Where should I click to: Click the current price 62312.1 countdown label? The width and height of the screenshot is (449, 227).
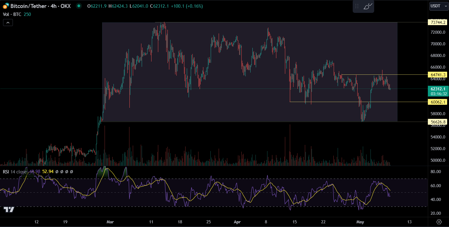(438, 91)
